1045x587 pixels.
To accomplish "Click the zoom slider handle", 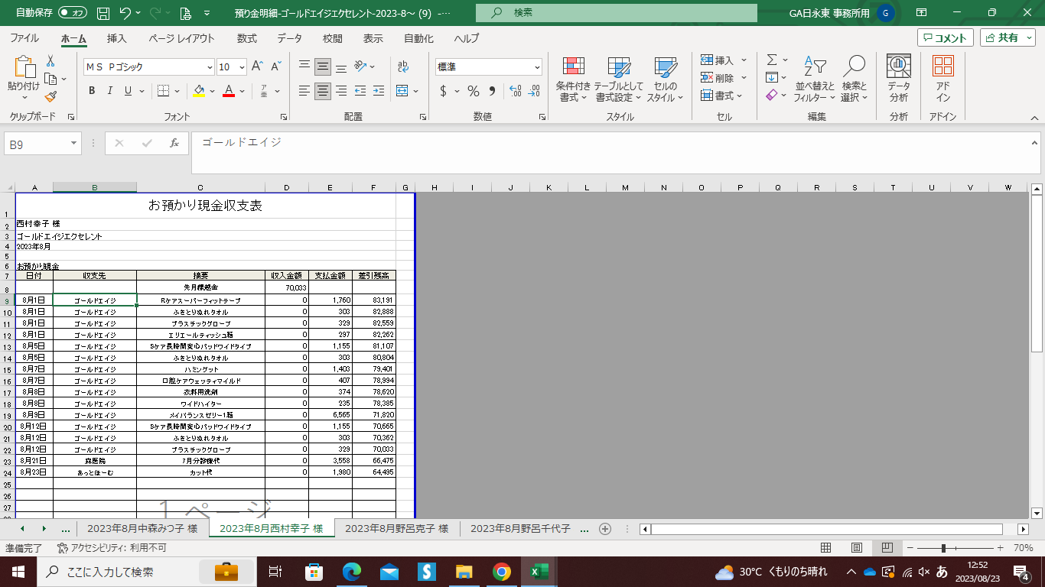I will 943,548.
